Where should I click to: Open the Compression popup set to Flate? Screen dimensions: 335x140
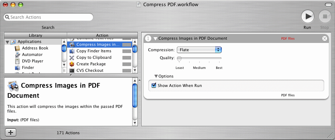(199, 50)
